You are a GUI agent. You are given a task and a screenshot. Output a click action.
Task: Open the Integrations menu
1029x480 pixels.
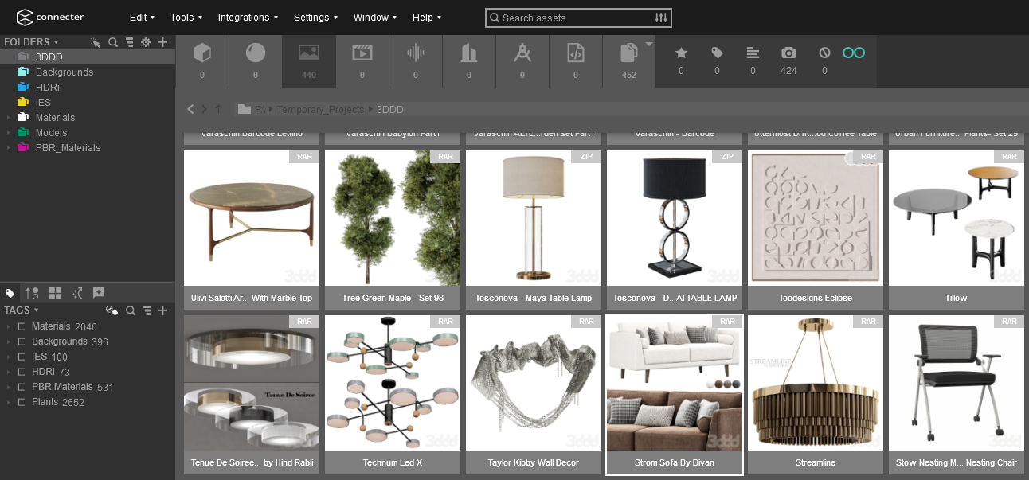[x=248, y=18]
